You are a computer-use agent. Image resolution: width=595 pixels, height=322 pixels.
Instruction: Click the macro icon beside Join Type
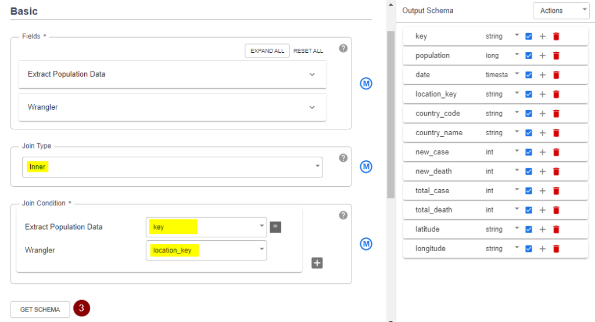(x=366, y=167)
